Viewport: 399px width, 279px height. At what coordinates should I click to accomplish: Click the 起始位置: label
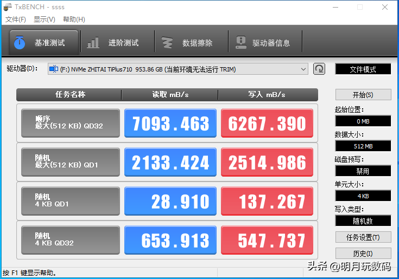click(350, 109)
